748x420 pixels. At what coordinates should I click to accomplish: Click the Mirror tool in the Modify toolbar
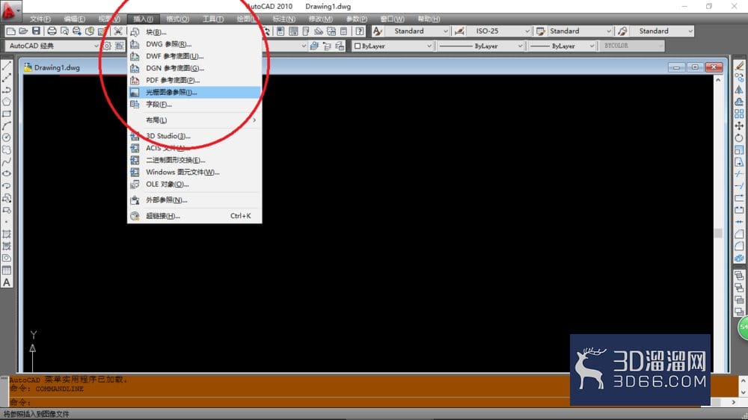(x=739, y=90)
